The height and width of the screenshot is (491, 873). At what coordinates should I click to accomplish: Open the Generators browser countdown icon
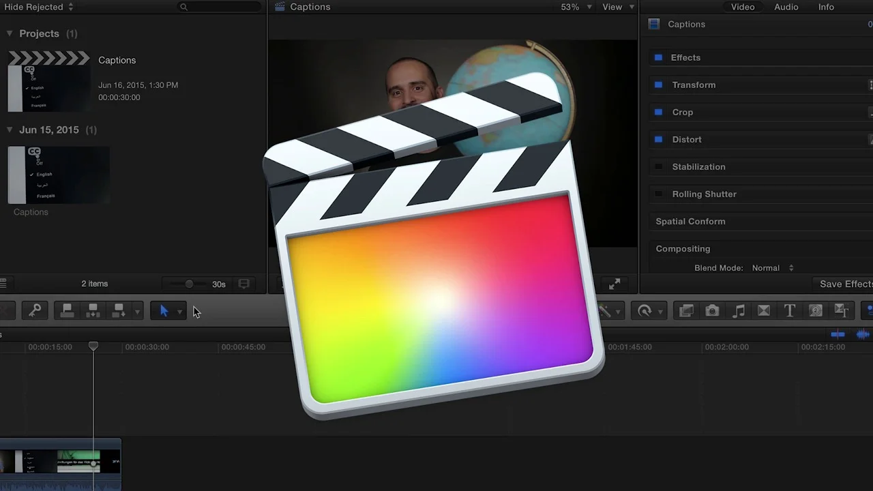pyautogui.click(x=815, y=311)
